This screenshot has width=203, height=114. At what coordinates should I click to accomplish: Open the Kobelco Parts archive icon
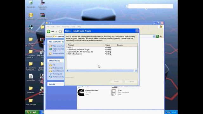[x=43, y=16]
